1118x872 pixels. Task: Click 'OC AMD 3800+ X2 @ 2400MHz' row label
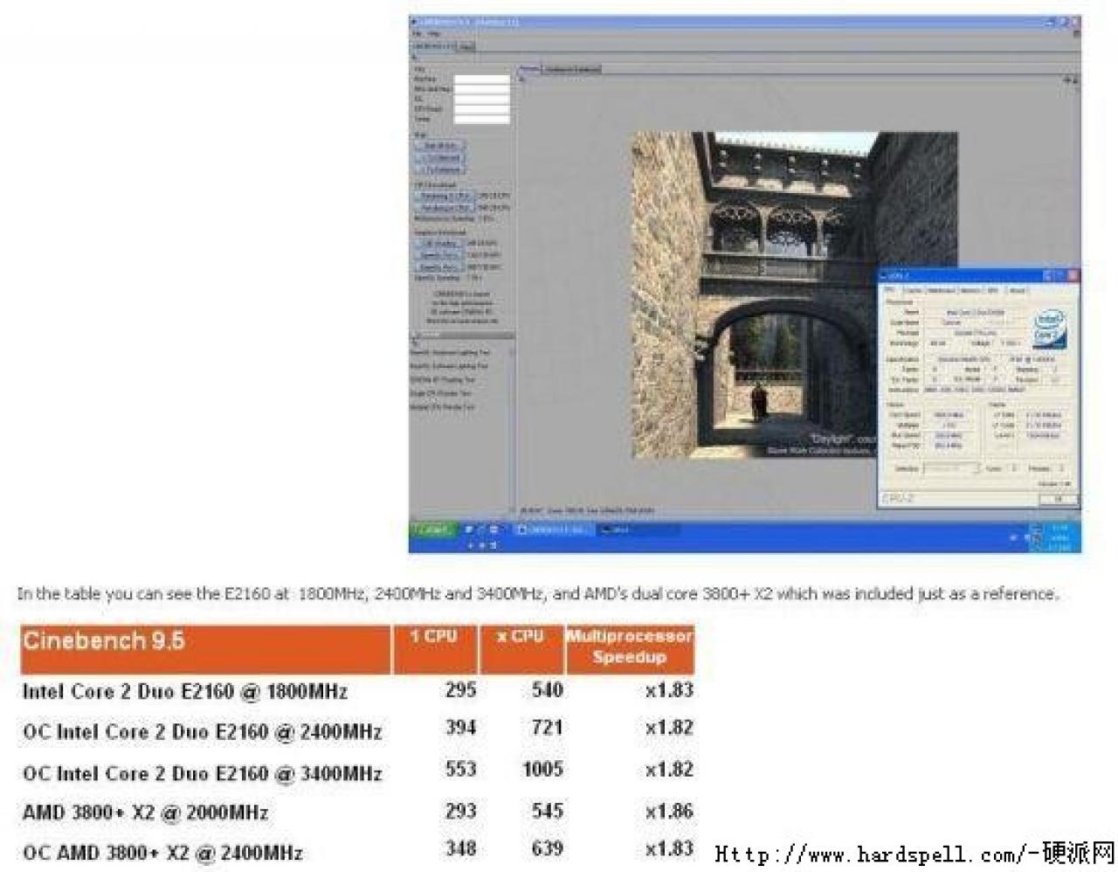(x=162, y=853)
